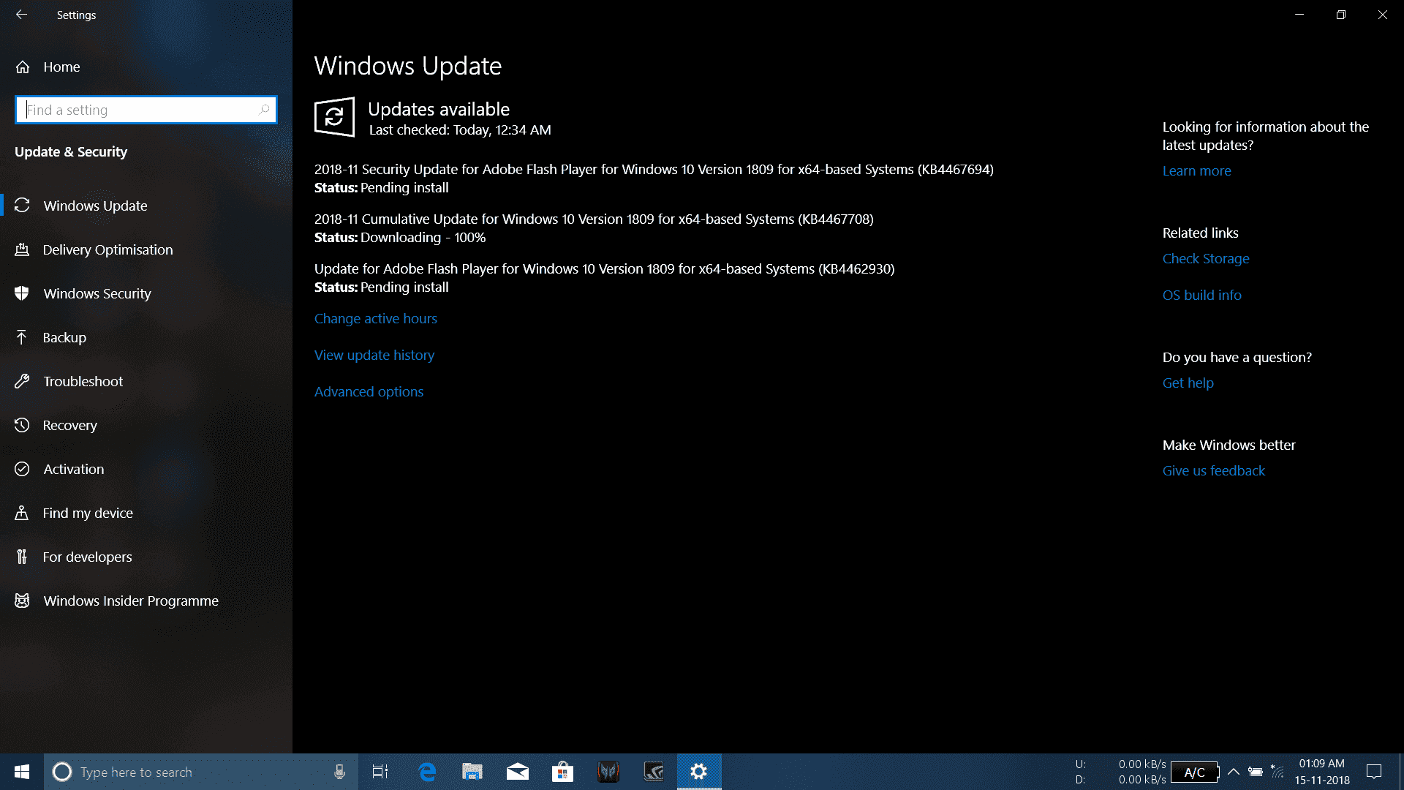This screenshot has height=790, width=1404.
Task: Click Last checked: Today, 12:34 AM text
Action: click(x=460, y=130)
